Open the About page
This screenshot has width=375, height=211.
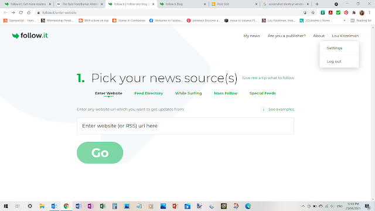[319, 36]
